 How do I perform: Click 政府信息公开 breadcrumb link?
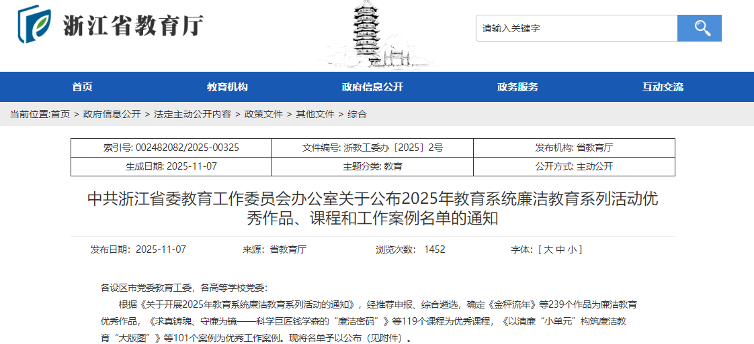pyautogui.click(x=112, y=115)
